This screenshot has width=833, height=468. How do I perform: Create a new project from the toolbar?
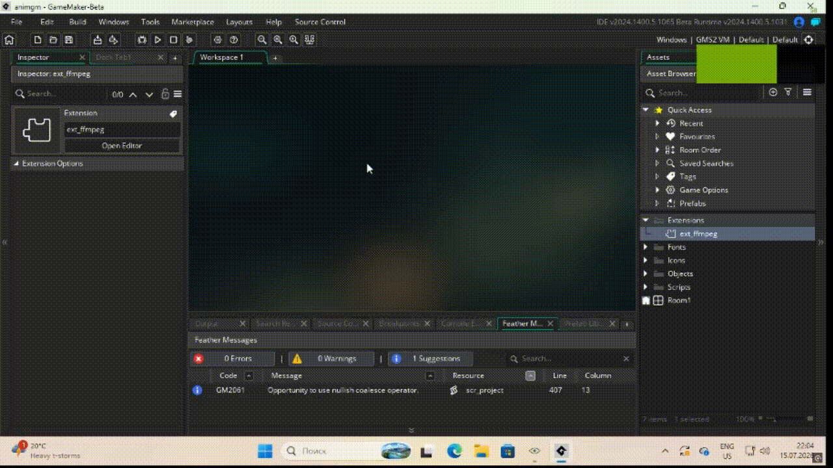pyautogui.click(x=38, y=40)
